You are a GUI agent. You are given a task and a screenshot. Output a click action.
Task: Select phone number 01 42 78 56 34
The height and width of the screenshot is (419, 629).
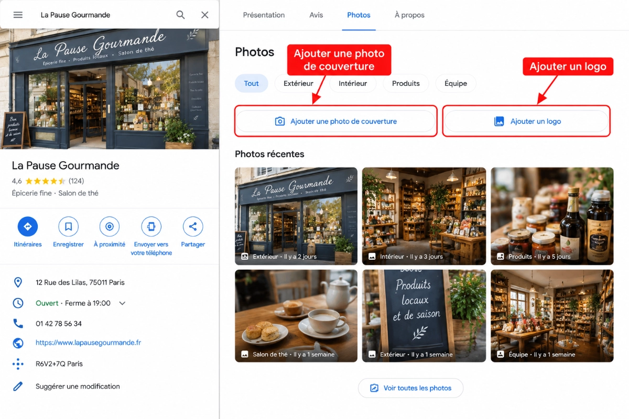coord(59,323)
